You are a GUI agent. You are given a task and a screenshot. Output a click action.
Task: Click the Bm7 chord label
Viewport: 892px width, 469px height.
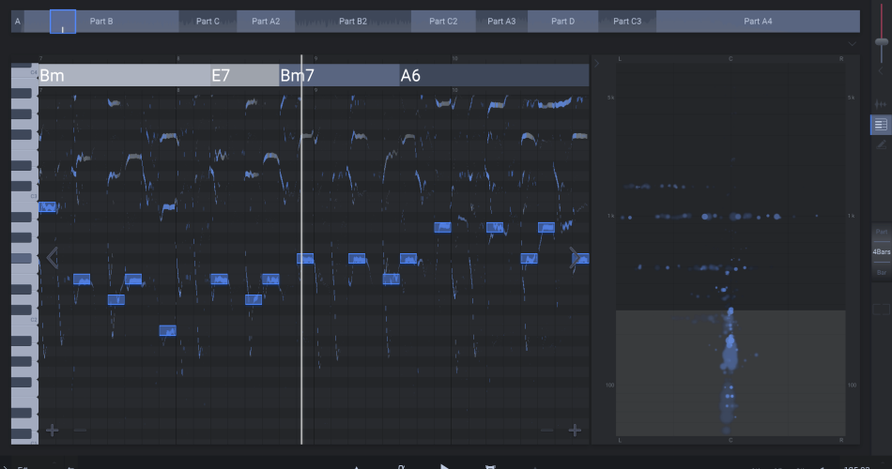tap(298, 76)
